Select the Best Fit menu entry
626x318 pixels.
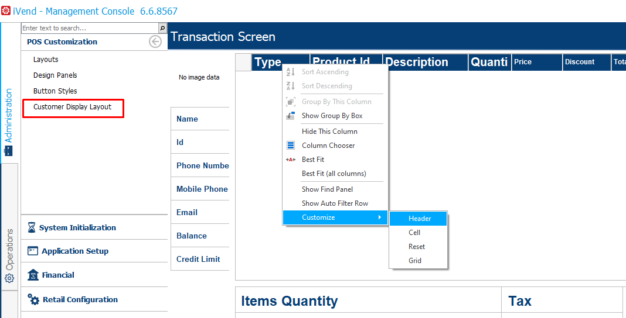pyautogui.click(x=335, y=160)
